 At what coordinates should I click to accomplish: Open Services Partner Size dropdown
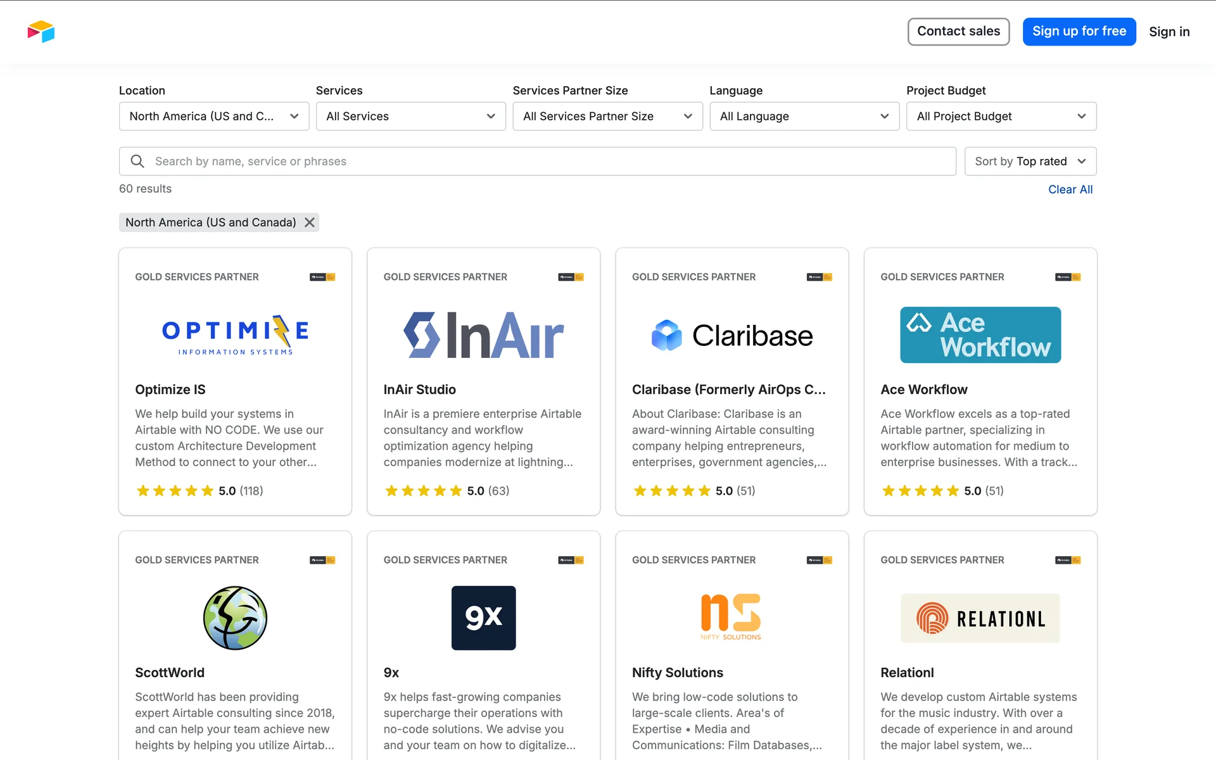[x=607, y=117]
